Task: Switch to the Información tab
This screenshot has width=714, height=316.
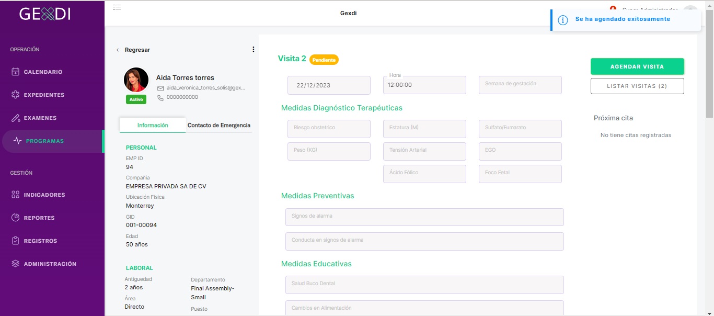Action: [153, 125]
